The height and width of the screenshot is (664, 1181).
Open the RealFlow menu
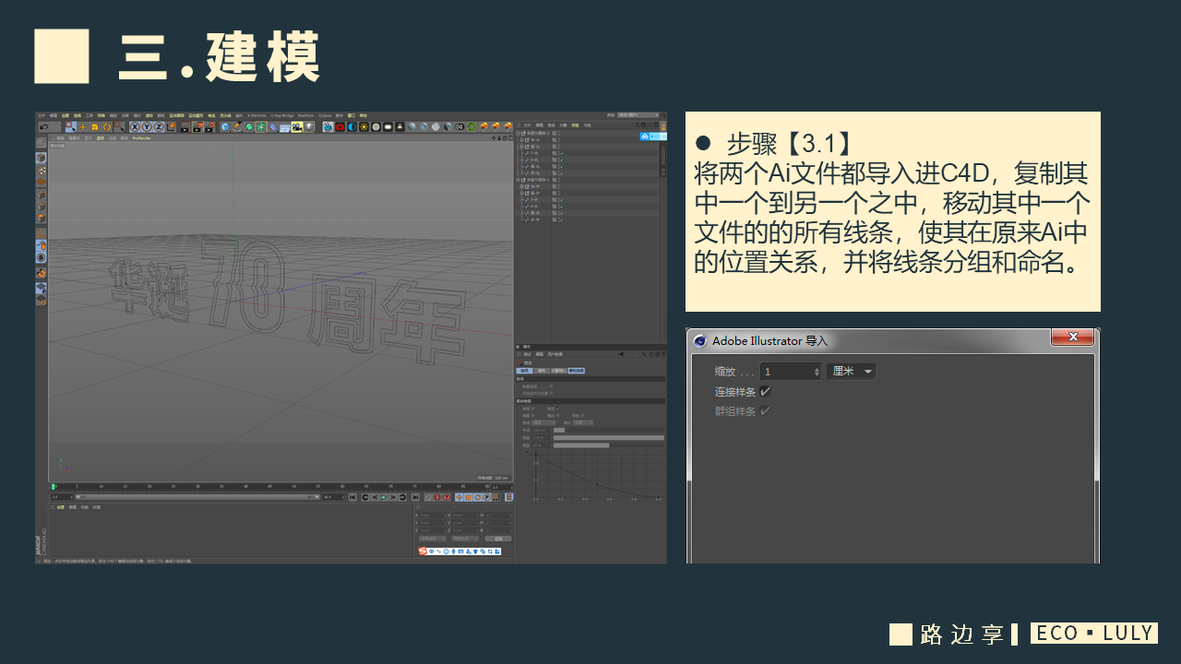[x=305, y=115]
